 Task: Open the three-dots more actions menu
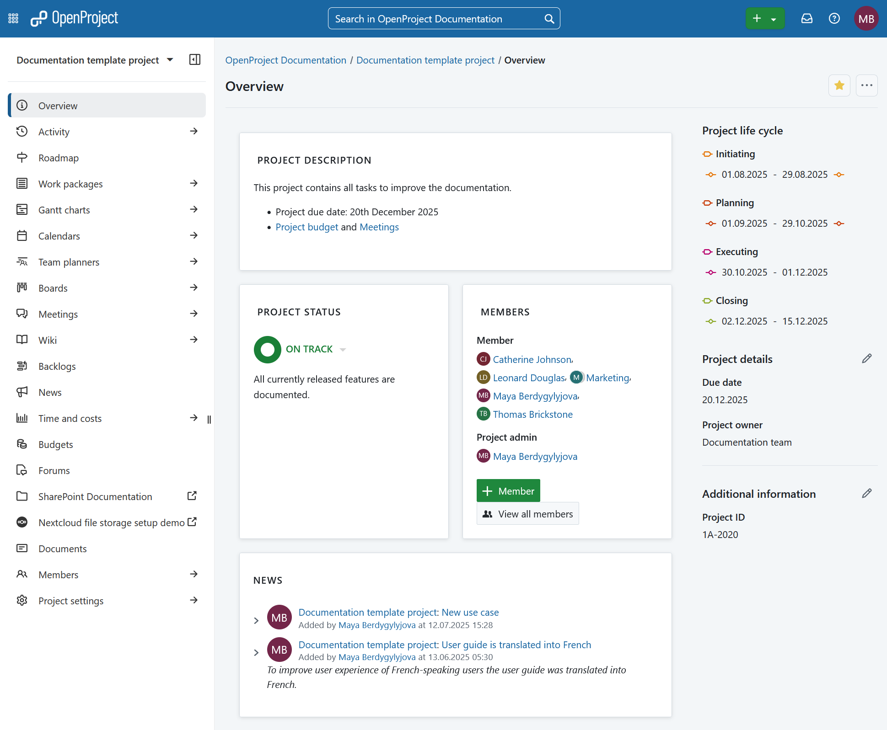point(866,85)
